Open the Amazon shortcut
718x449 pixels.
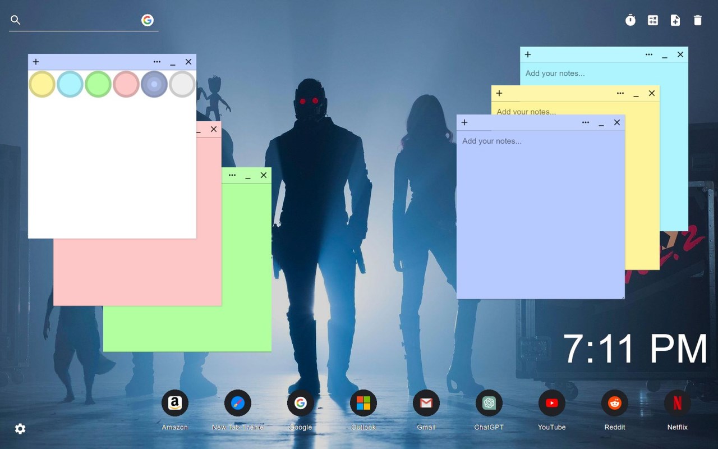pyautogui.click(x=175, y=403)
